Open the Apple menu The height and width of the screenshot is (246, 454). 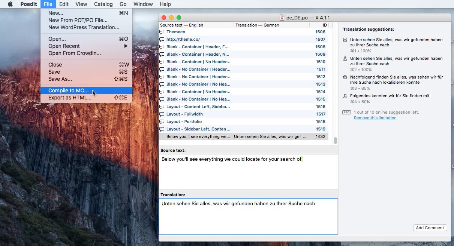coord(10,4)
